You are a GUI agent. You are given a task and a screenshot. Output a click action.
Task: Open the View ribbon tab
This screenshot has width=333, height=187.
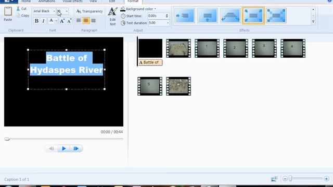pos(93,1)
